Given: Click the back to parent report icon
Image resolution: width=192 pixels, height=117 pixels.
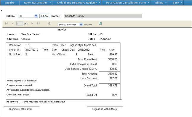Looking at the screenshot, I should tap(49, 23).
